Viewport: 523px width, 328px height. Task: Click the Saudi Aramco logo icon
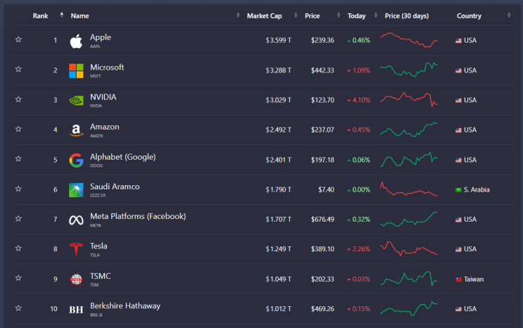coord(76,190)
